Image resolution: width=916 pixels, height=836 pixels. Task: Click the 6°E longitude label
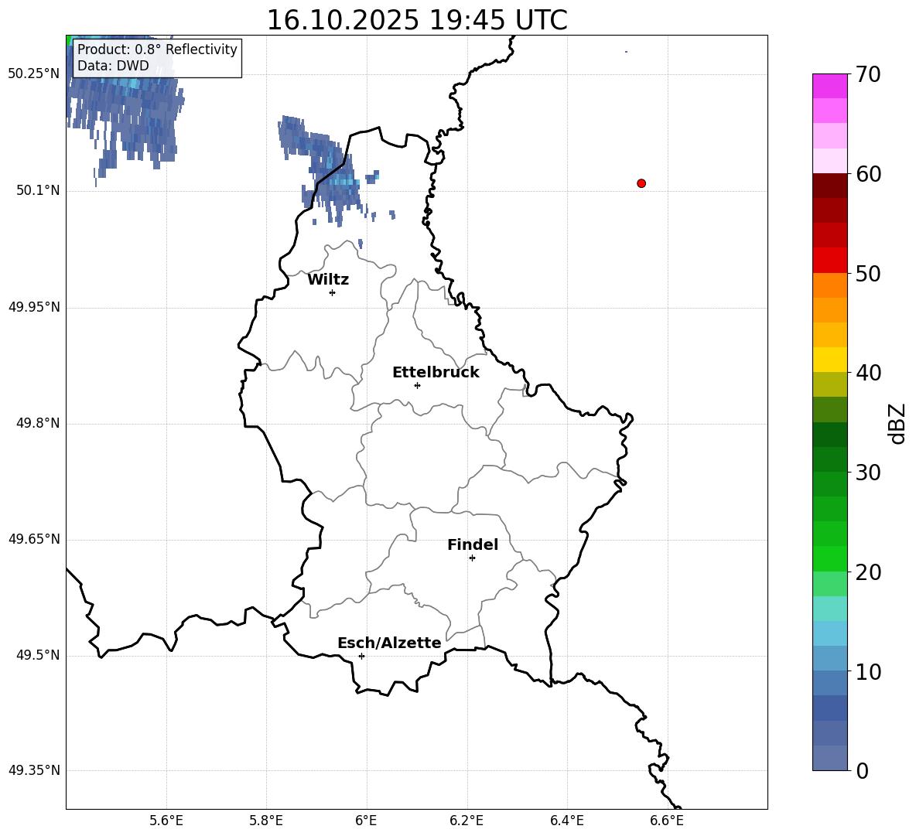[366, 821]
